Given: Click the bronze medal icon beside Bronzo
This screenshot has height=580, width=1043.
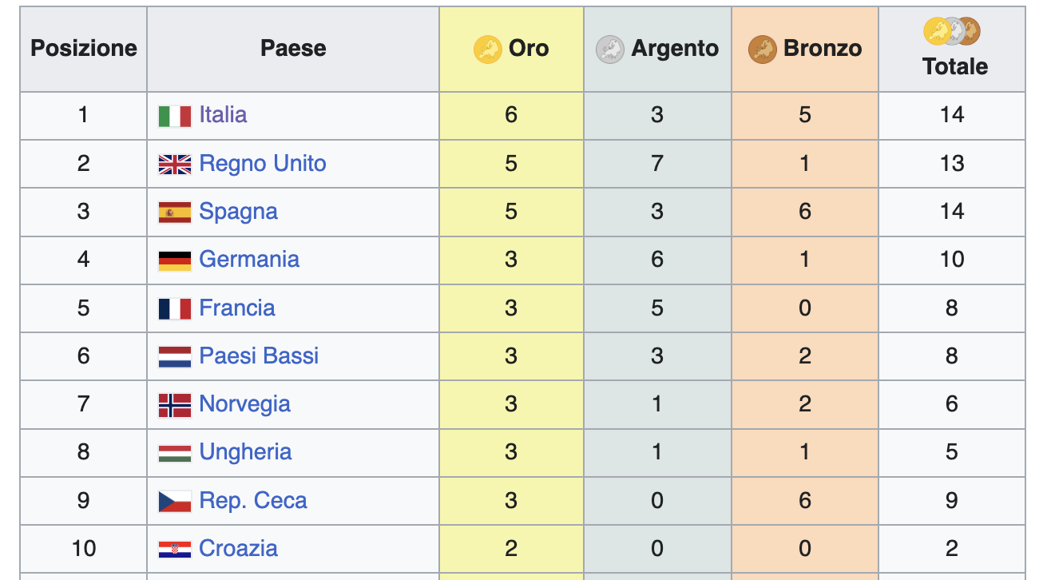Looking at the screenshot, I should click(763, 49).
